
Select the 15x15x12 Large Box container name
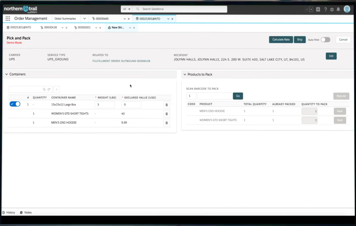[x=64, y=105]
